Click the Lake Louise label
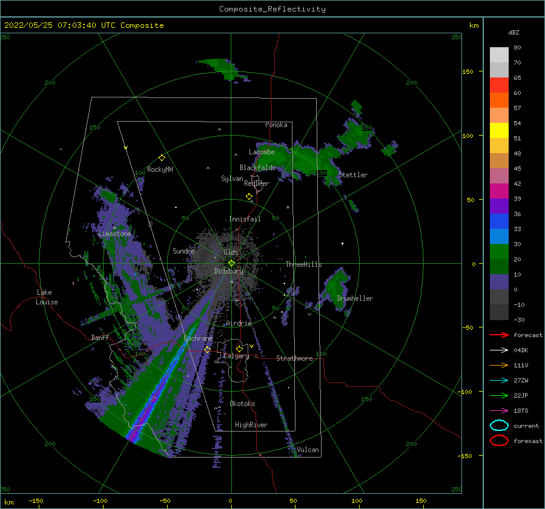This screenshot has width=545, height=509. click(x=47, y=297)
